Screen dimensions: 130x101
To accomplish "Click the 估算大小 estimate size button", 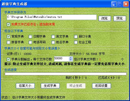I will point(25,86).
